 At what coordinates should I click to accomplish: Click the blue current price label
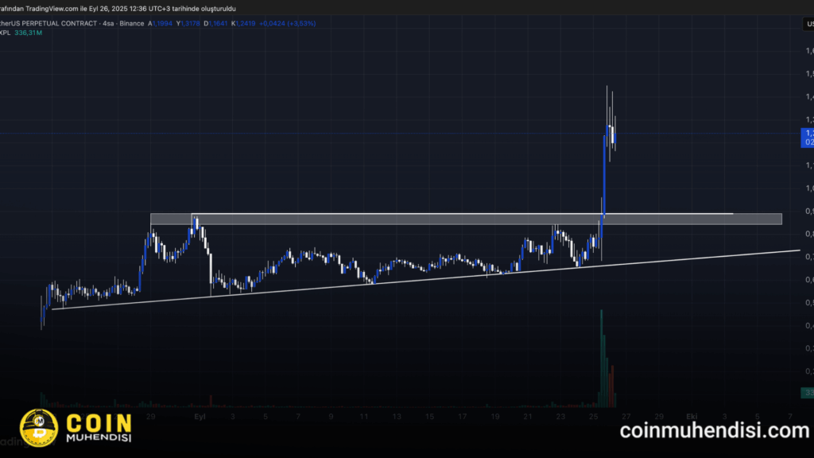tap(808, 137)
